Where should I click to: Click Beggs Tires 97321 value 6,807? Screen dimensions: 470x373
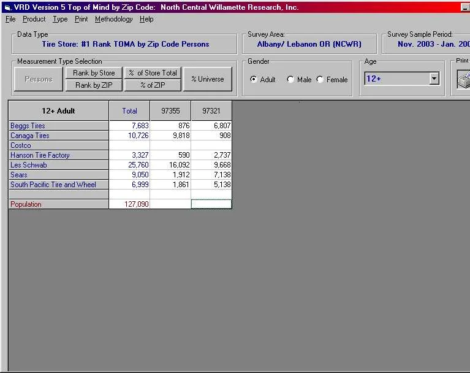pos(211,126)
